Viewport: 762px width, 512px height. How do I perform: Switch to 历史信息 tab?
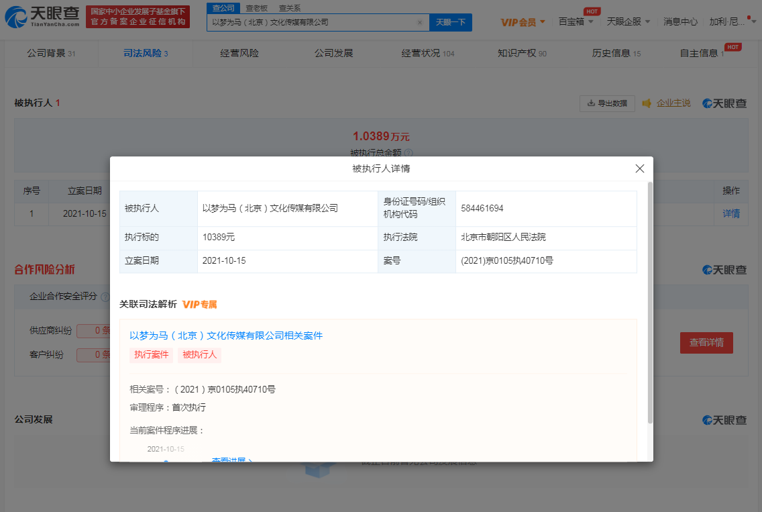coord(616,54)
